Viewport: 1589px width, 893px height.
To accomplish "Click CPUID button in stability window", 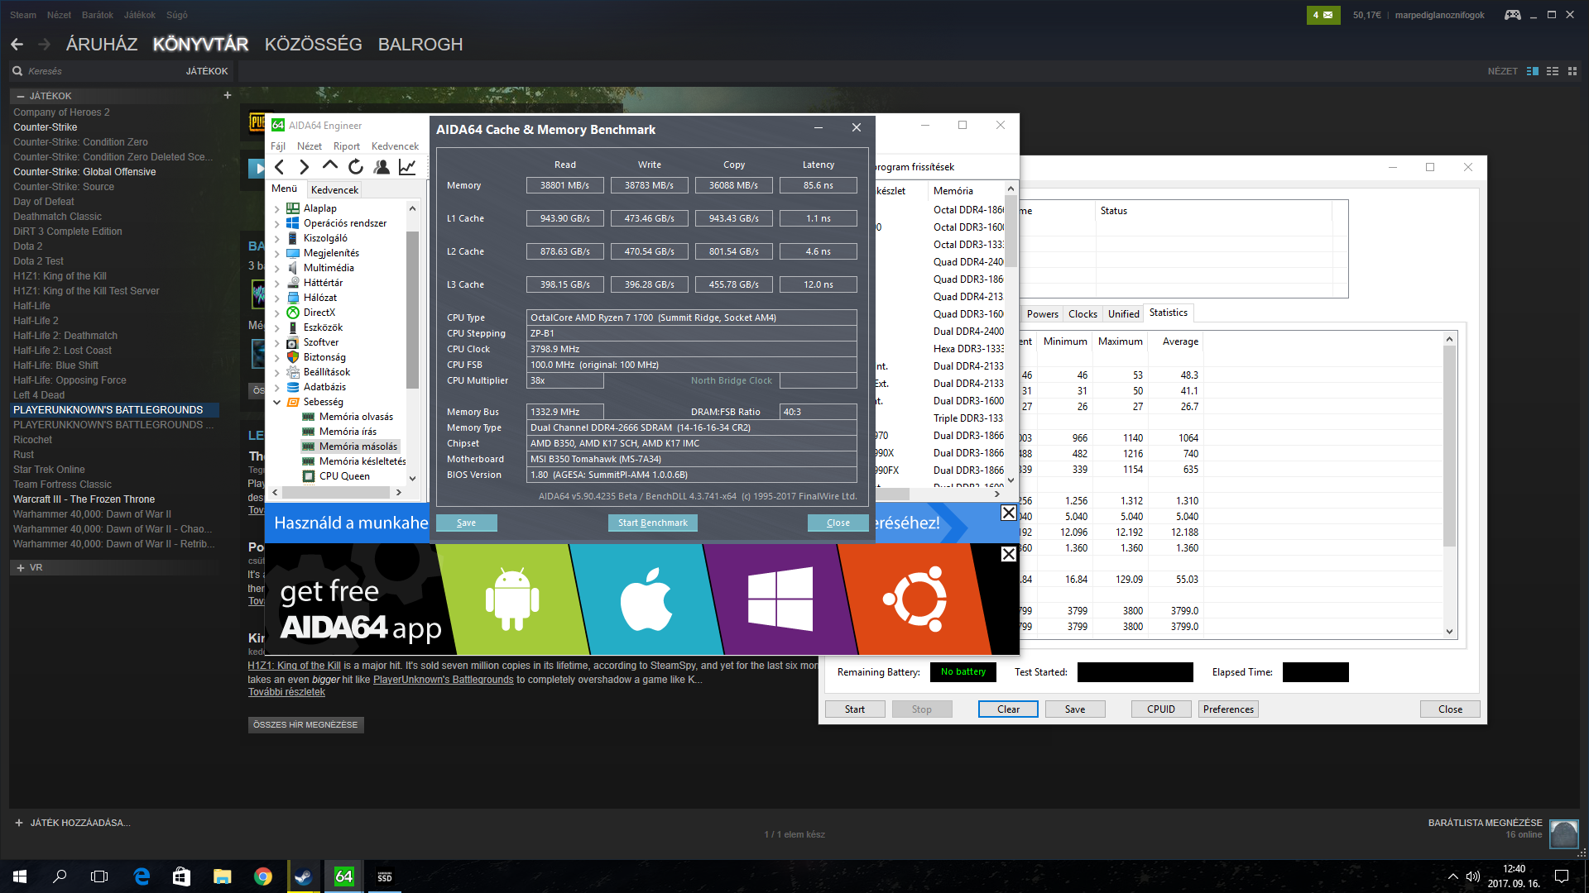I will point(1161,709).
